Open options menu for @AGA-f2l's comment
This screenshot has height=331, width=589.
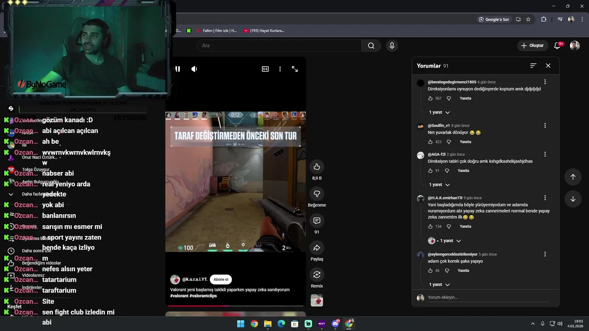click(x=545, y=154)
